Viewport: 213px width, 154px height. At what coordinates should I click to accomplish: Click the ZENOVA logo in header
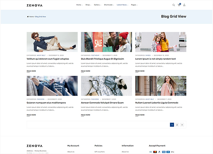(x=34, y=5)
